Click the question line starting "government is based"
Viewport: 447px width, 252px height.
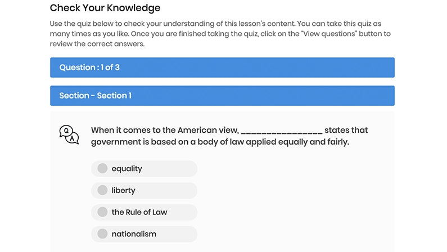(x=220, y=142)
